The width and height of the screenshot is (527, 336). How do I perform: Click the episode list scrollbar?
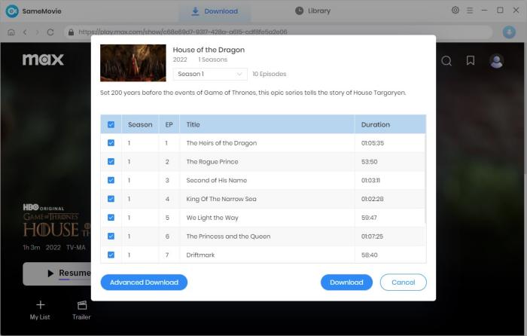pos(426,181)
